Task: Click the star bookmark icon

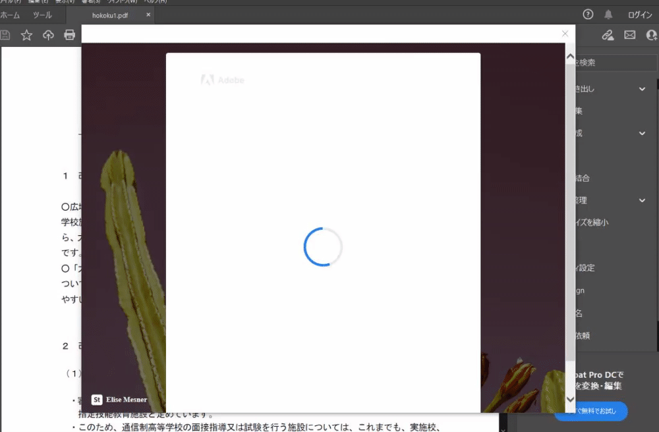Action: click(26, 35)
